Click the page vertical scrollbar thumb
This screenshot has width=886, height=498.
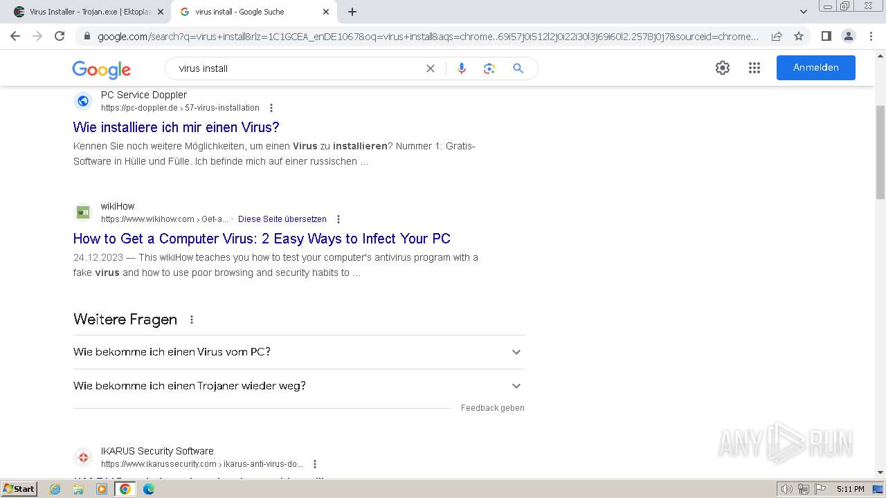coord(880,151)
